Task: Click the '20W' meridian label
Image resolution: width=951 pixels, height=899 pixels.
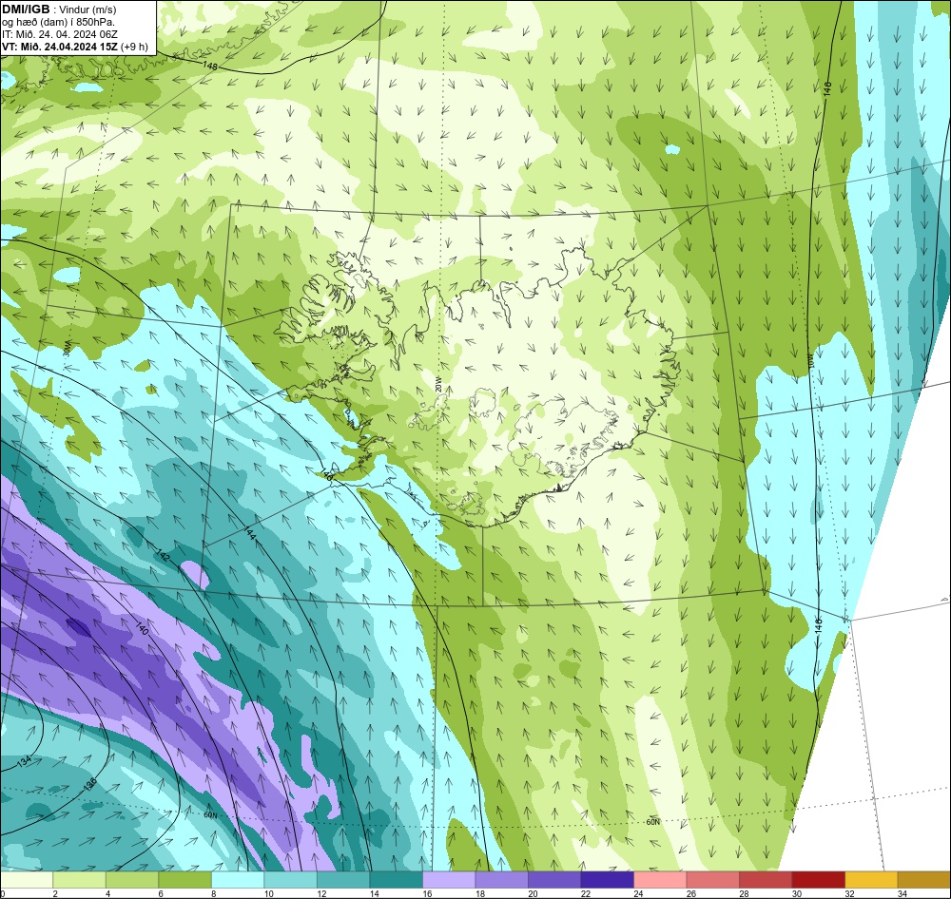Action: click(437, 384)
